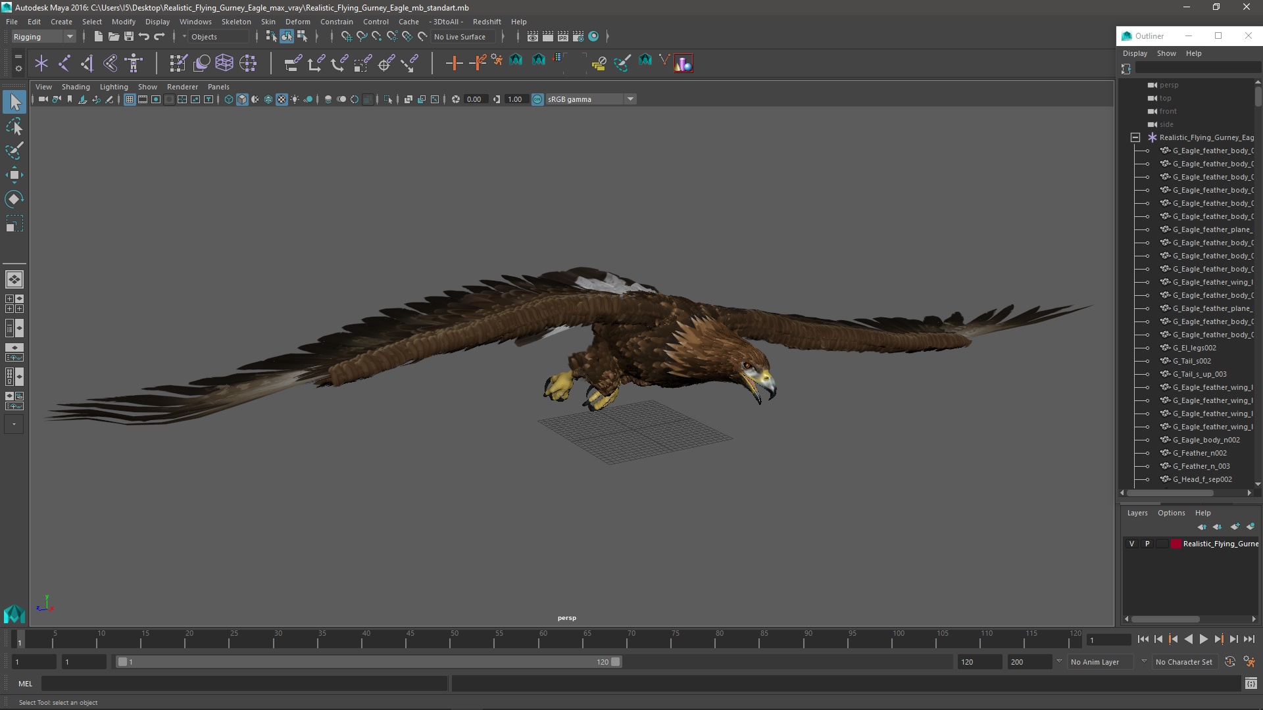Viewport: 1263px width, 710px height.
Task: Choose the Rotate tool in toolbox
Action: click(14, 199)
